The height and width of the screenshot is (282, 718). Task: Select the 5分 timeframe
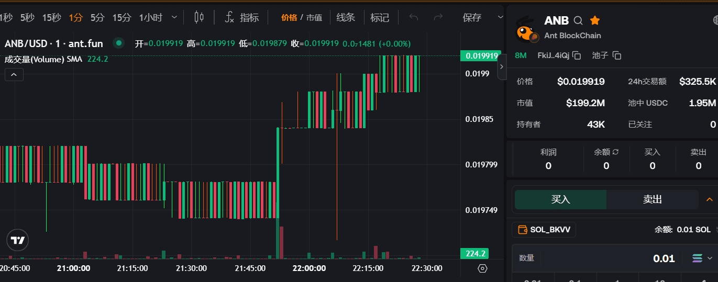click(x=97, y=17)
